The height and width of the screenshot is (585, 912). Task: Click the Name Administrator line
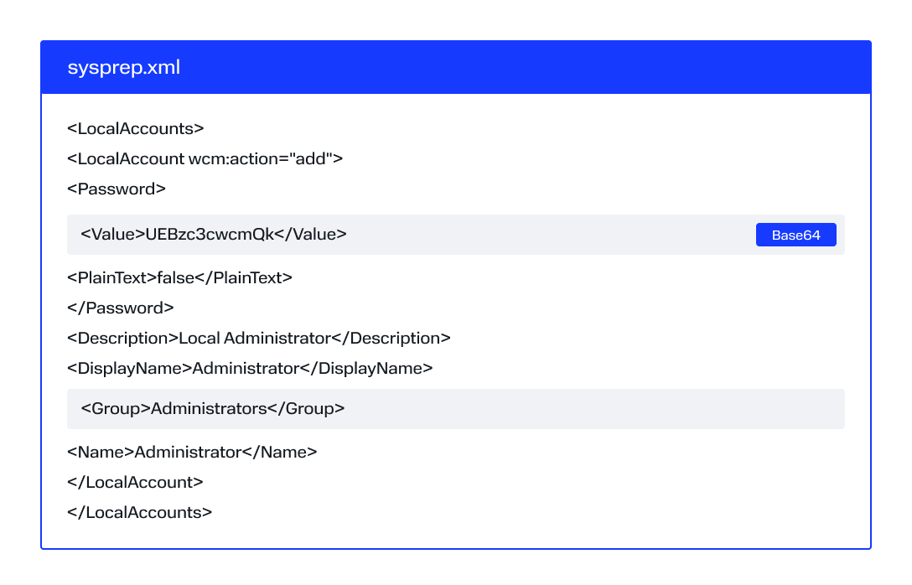tap(192, 453)
